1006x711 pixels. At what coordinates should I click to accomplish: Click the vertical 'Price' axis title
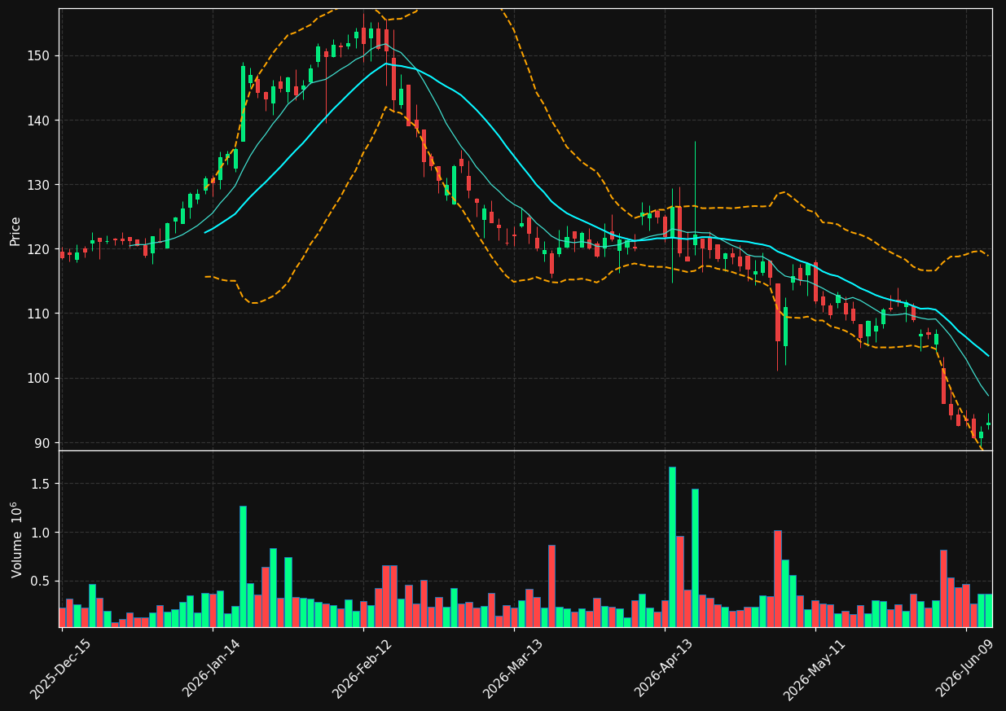(15, 231)
